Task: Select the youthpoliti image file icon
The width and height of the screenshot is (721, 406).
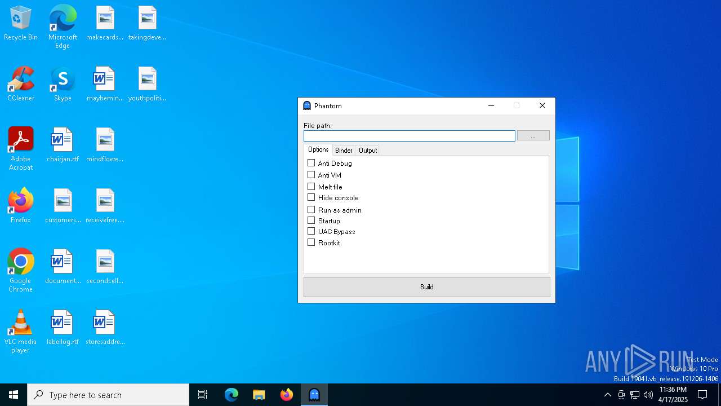Action: (147, 85)
